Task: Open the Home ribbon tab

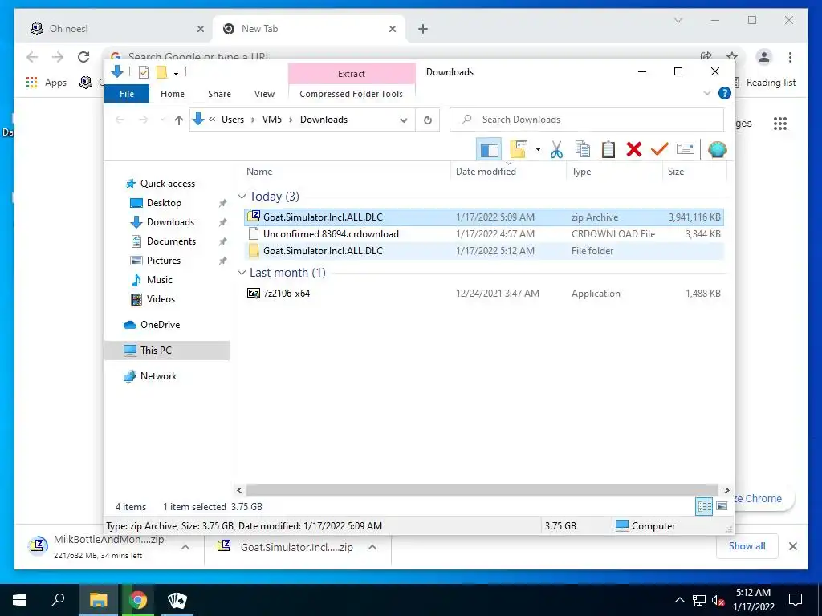Action: [x=173, y=94]
